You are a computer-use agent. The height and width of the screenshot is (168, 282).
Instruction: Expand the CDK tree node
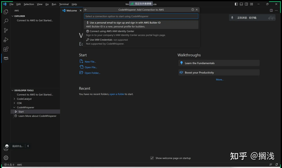[x=14, y=103]
